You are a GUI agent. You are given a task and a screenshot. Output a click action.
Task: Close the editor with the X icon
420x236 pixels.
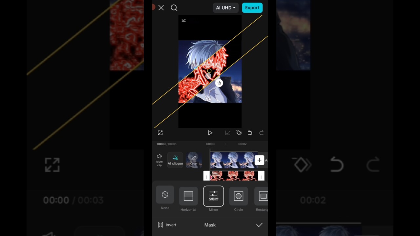click(161, 8)
